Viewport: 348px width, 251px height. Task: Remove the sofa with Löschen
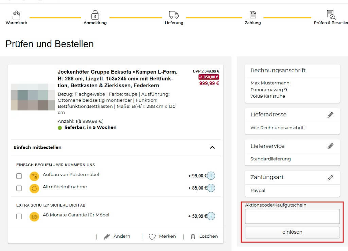pos(204,236)
